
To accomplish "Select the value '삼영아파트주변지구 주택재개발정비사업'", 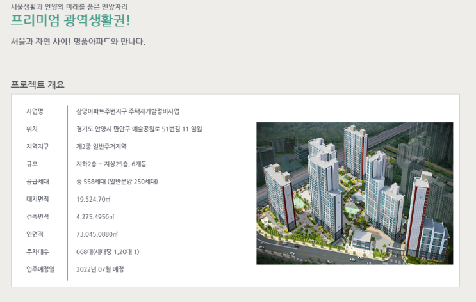I will (x=127, y=111).
